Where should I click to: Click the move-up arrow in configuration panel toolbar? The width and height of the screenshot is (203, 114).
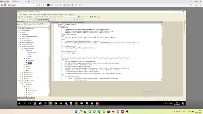pos(35,24)
